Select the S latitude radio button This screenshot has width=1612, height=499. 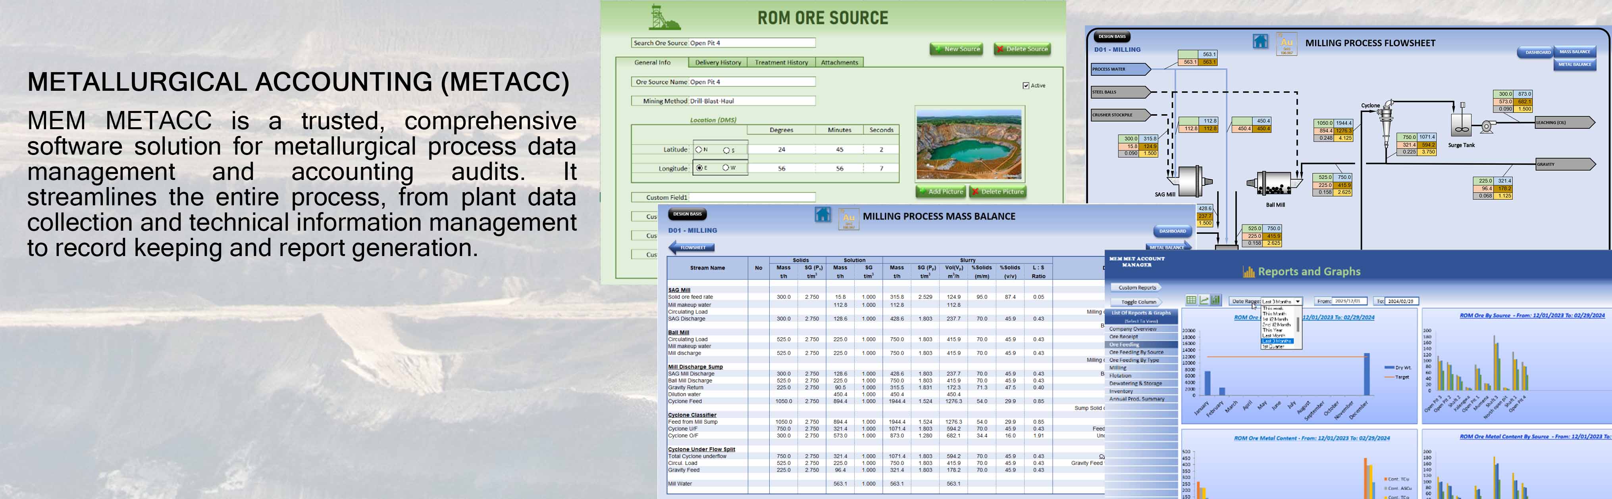(x=726, y=150)
